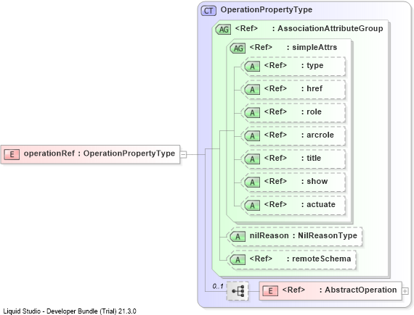Click the A icon of href attribute
This screenshot has height=315, width=414.
coord(252,90)
